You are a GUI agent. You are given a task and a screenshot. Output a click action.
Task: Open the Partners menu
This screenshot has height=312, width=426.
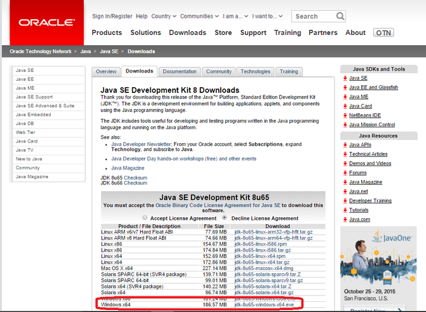pos(323,32)
